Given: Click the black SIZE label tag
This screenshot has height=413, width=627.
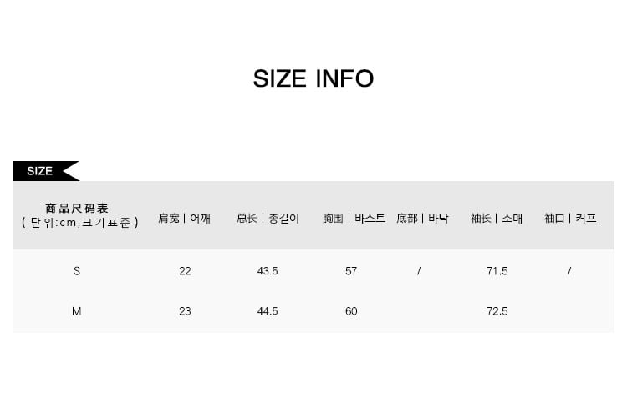Looking at the screenshot, I should (x=41, y=171).
